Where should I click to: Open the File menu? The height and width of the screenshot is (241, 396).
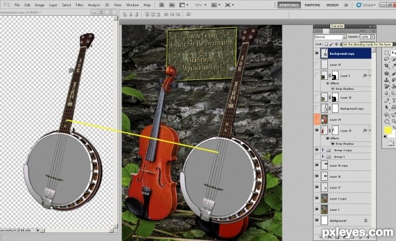[17, 5]
